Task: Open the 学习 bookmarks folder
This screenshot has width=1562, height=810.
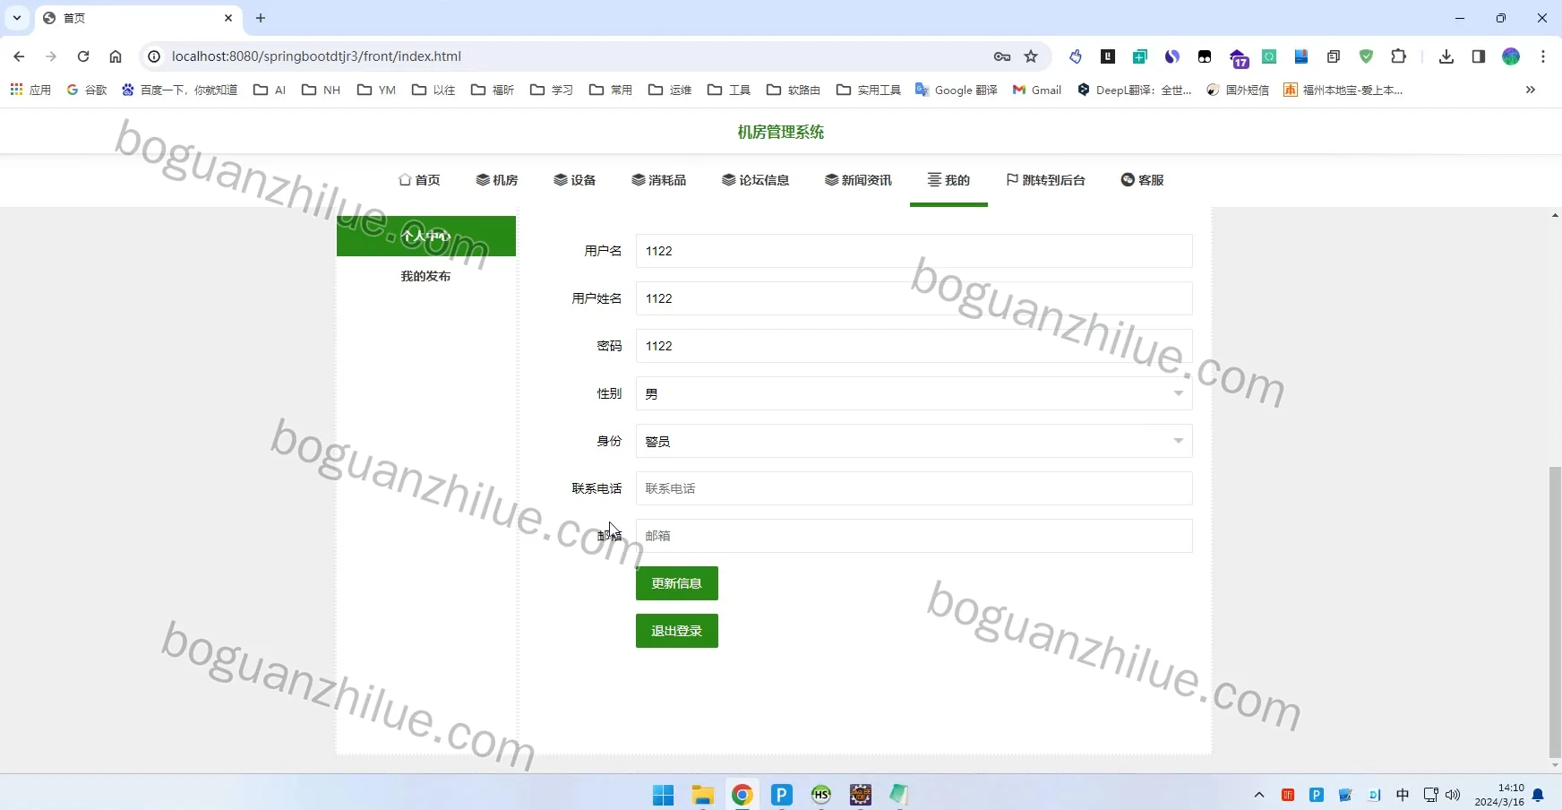Action: (x=552, y=90)
